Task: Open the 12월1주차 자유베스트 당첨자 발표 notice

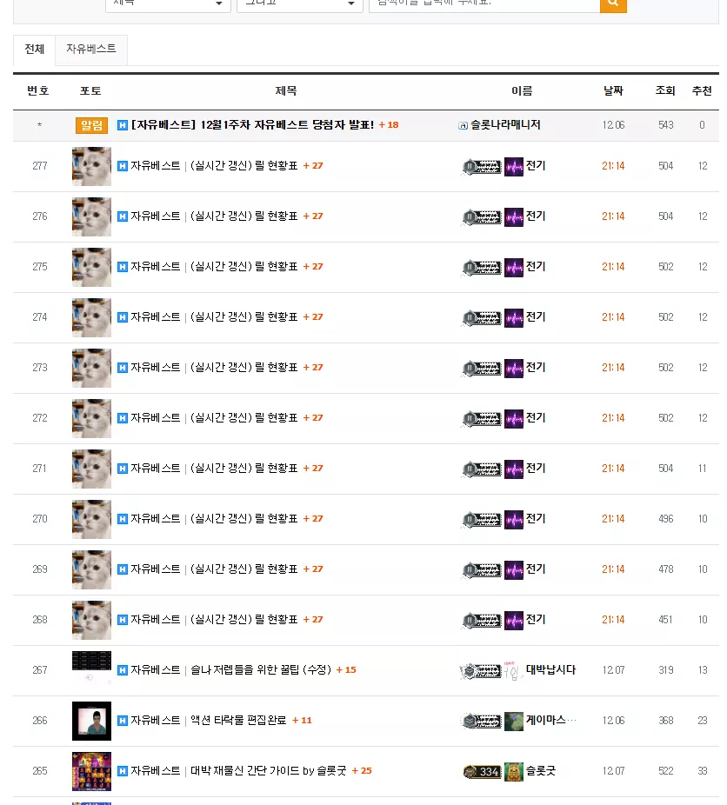Action: 252,125
